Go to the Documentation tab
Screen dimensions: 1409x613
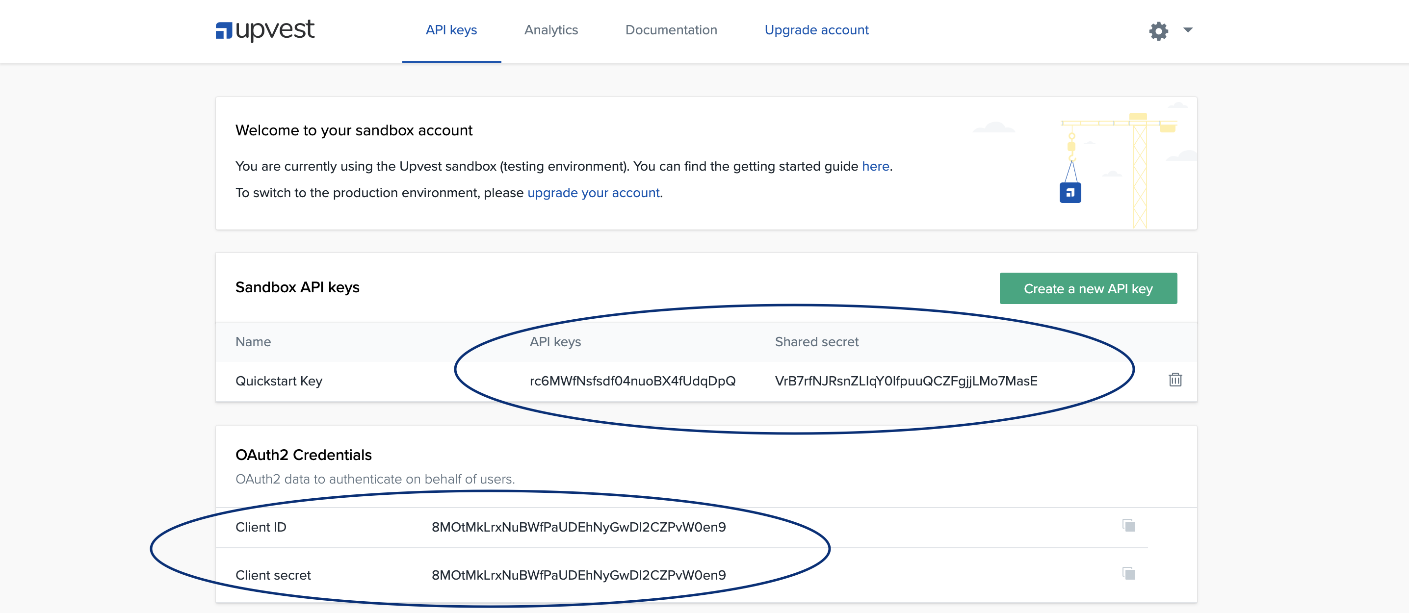tap(671, 30)
